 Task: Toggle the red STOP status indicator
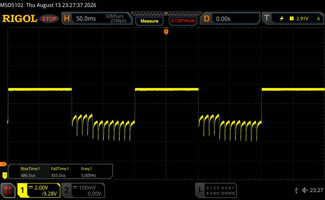point(49,19)
